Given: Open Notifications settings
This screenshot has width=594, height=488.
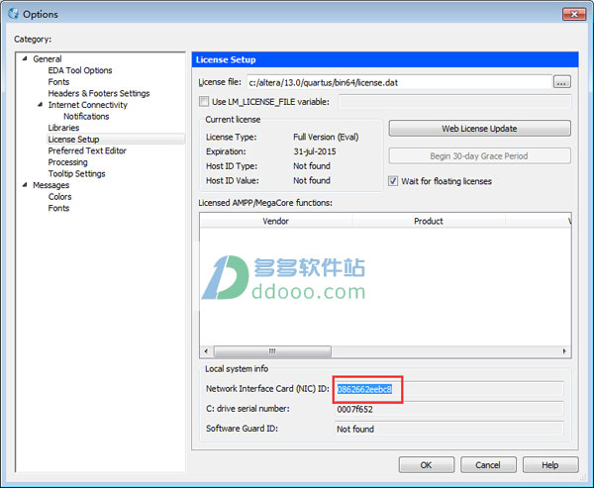Looking at the screenshot, I should click(86, 117).
